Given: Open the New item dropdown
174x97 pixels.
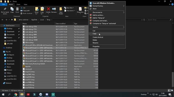Looking at the screenshot, I should 69,8.
